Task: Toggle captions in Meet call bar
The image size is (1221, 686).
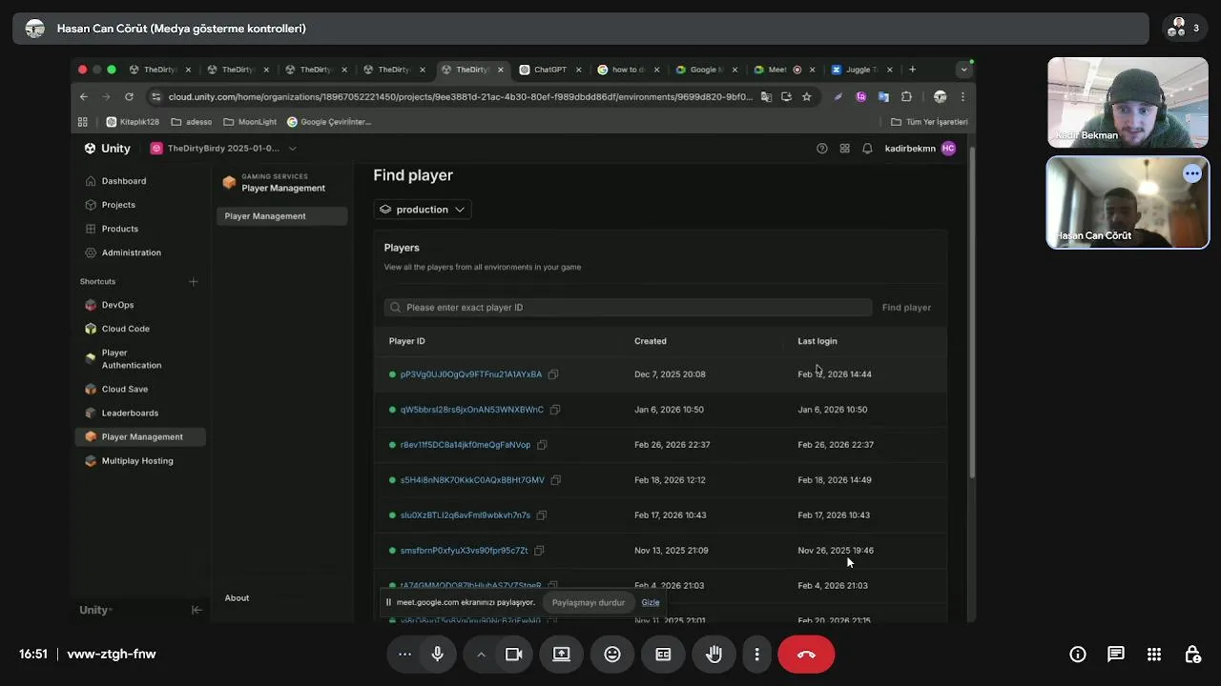Action: pos(663,654)
